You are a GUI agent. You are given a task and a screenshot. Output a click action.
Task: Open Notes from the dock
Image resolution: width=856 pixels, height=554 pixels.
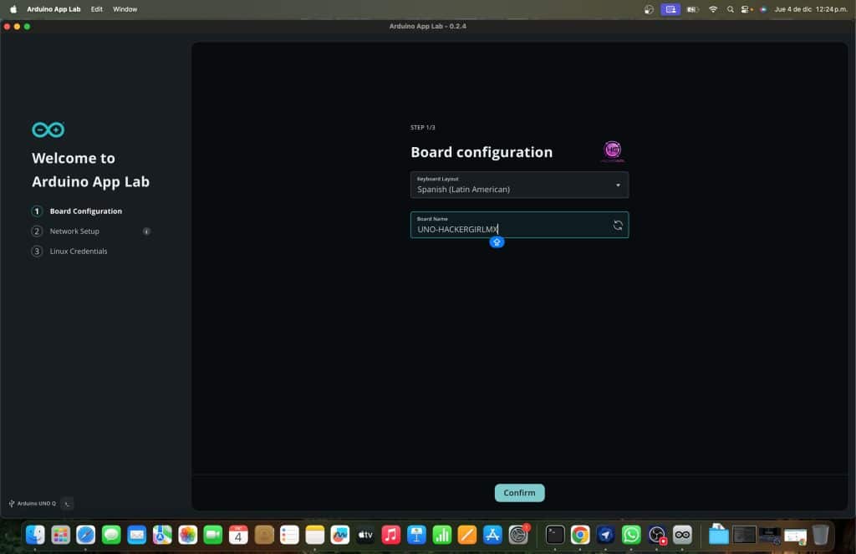(x=314, y=535)
